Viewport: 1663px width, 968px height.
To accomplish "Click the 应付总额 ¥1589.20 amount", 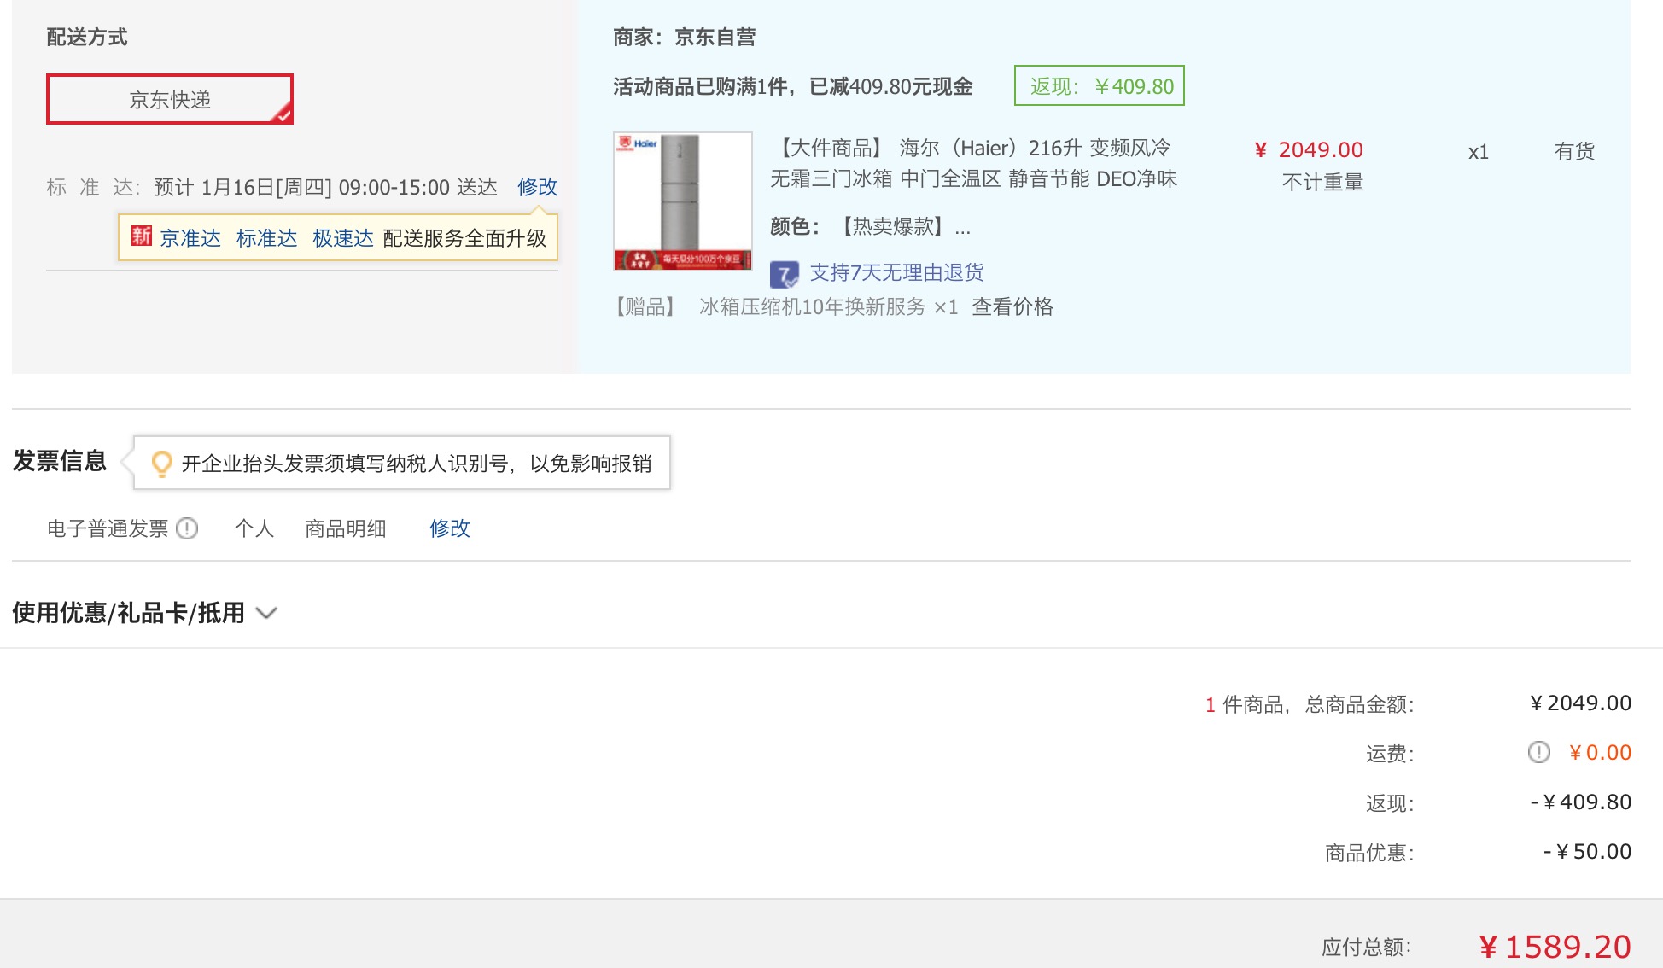I will (1555, 947).
